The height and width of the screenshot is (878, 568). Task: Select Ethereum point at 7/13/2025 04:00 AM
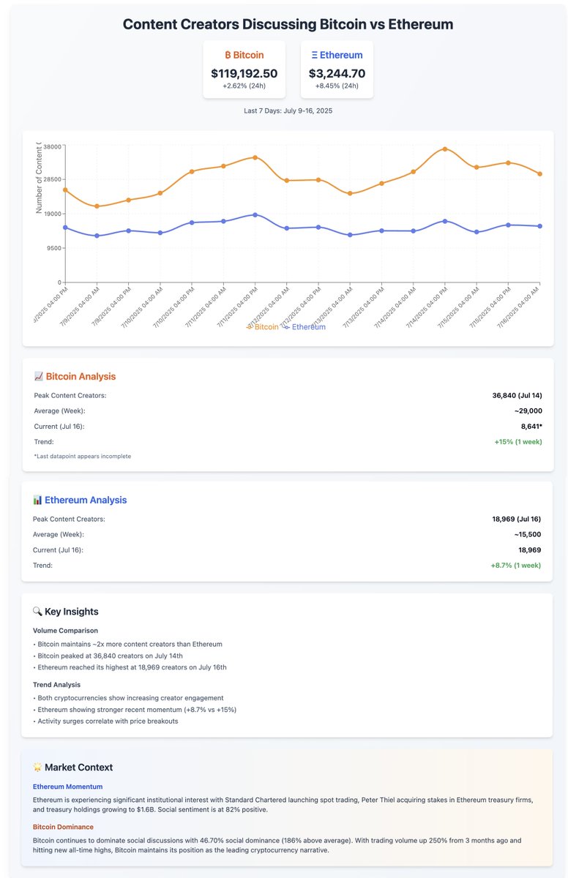[350, 235]
